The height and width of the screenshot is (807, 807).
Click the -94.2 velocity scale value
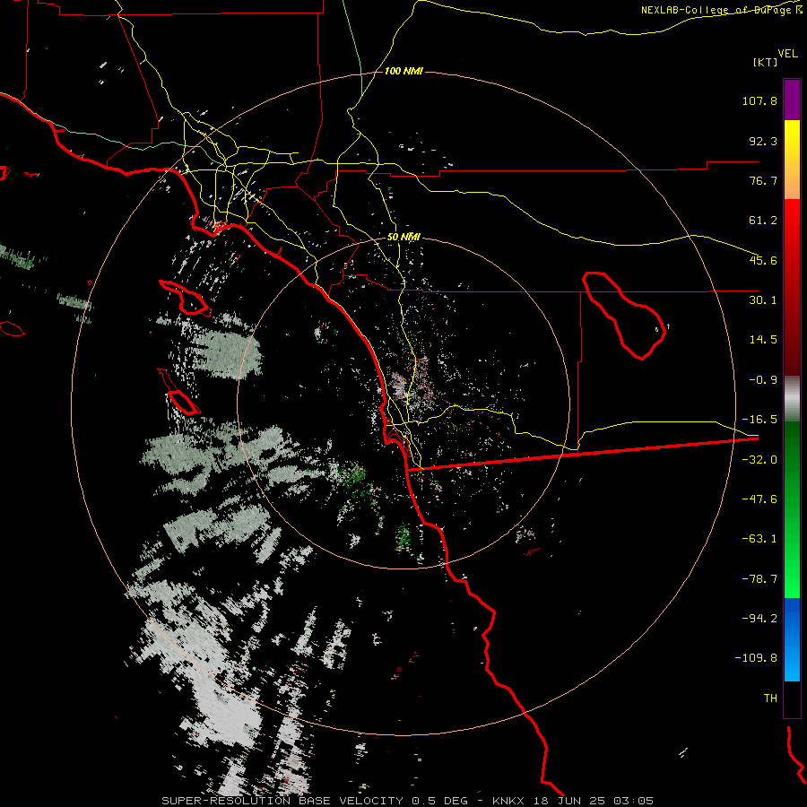point(759,618)
